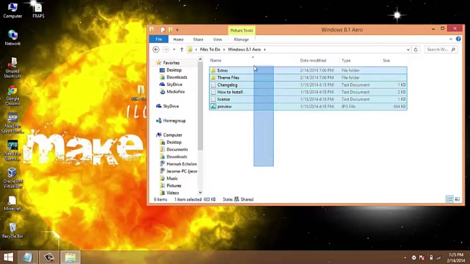Open the Computer desktop icon
The height and width of the screenshot is (264, 470).
pyautogui.click(x=12, y=10)
